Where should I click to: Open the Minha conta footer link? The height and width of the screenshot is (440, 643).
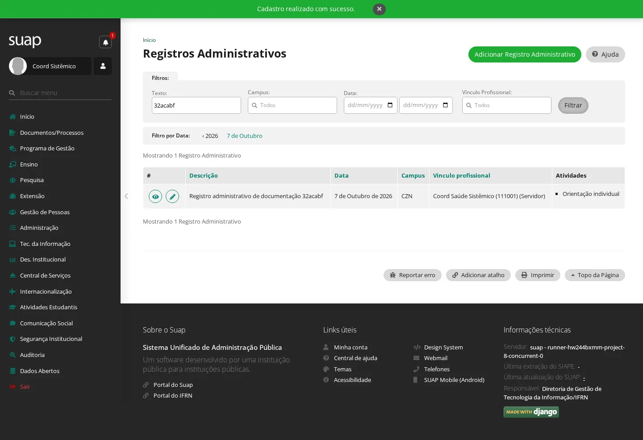(351, 347)
